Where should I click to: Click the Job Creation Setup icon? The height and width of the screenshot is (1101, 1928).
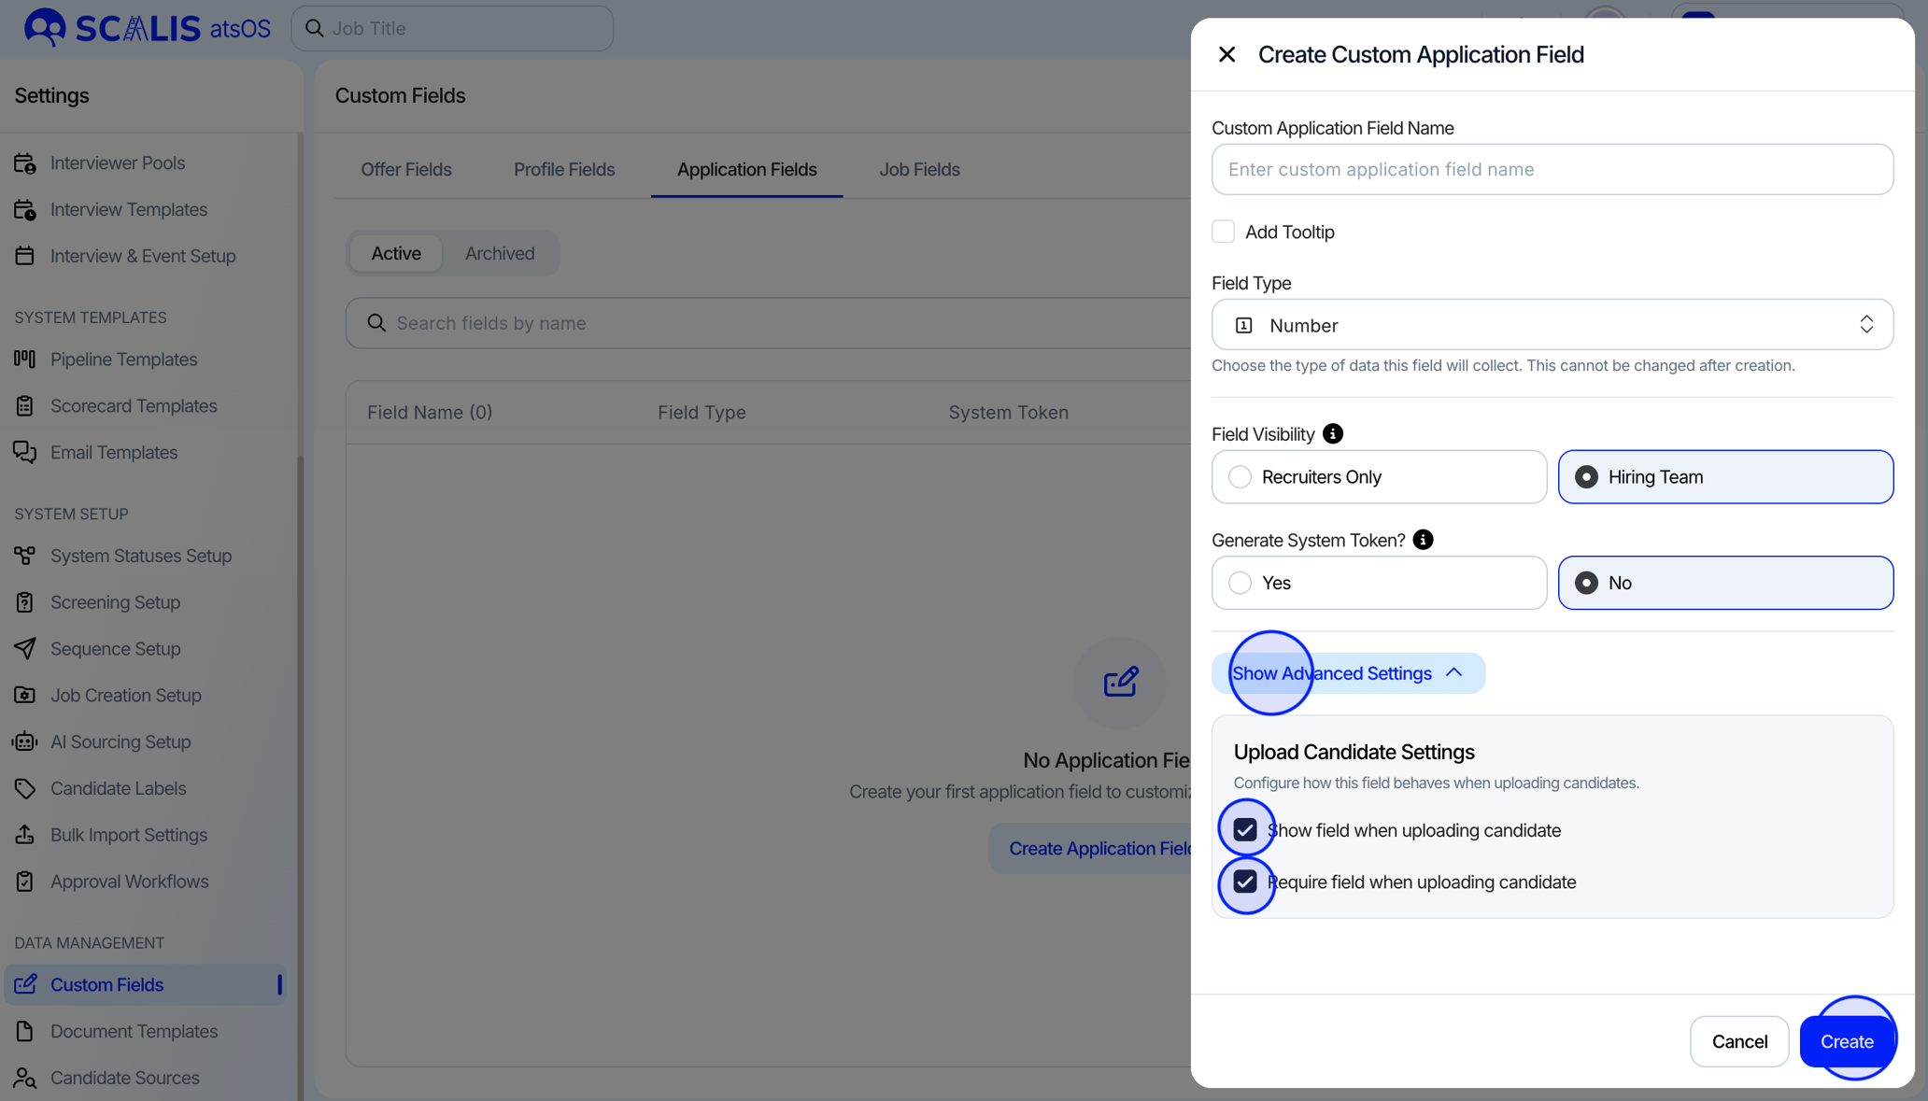(25, 696)
